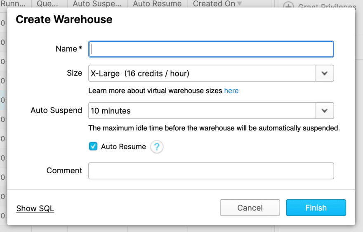Toggle the Auto Resume checkbox
The image size is (363, 232).
[93, 146]
